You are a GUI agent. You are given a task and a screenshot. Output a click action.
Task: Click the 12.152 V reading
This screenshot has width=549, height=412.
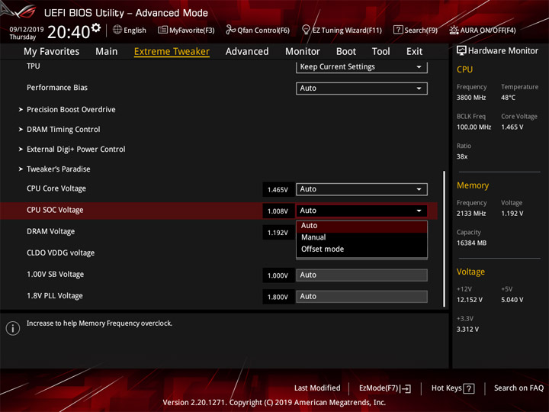click(469, 300)
